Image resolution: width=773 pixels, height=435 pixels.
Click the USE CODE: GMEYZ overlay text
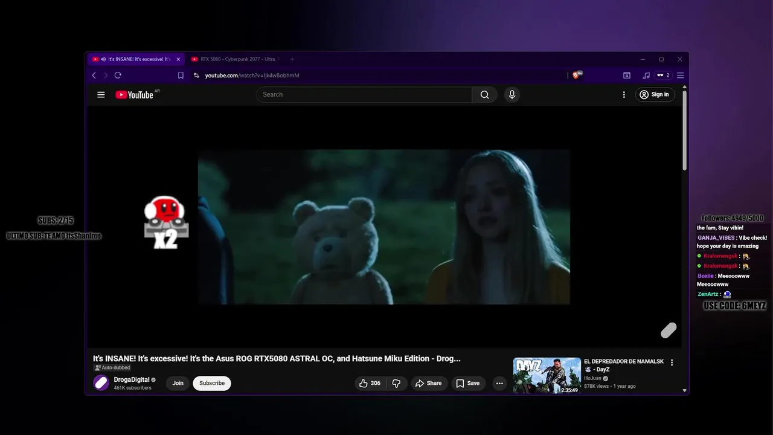tap(735, 306)
